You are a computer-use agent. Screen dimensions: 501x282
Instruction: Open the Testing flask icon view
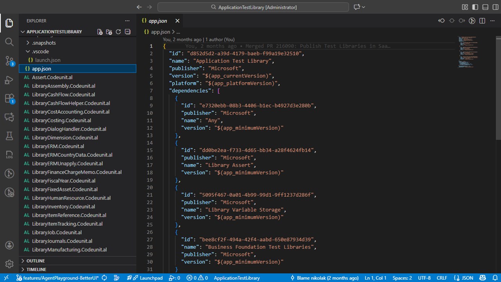(x=9, y=136)
